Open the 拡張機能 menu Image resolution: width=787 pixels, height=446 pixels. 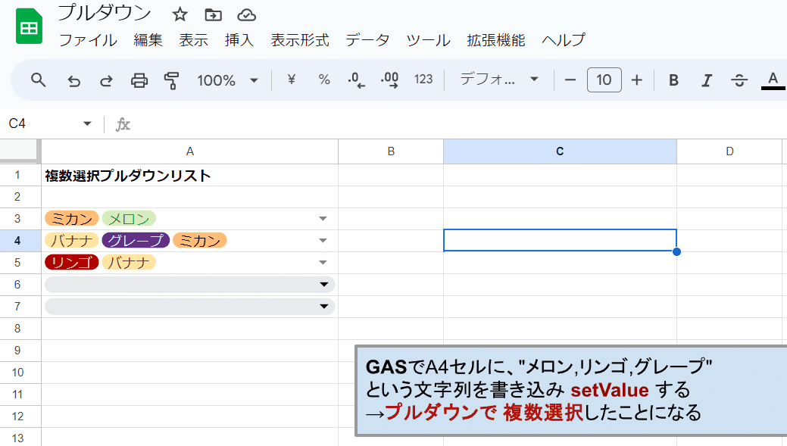[496, 40]
